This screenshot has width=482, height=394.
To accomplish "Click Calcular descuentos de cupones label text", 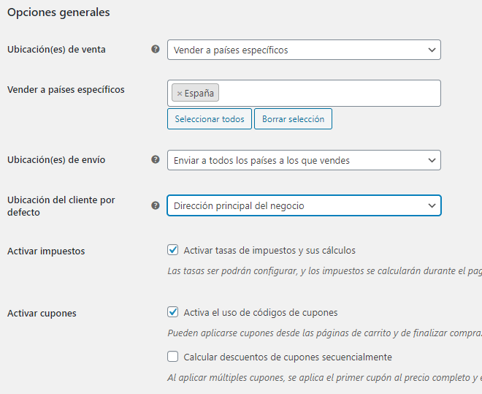I will [288, 357].
